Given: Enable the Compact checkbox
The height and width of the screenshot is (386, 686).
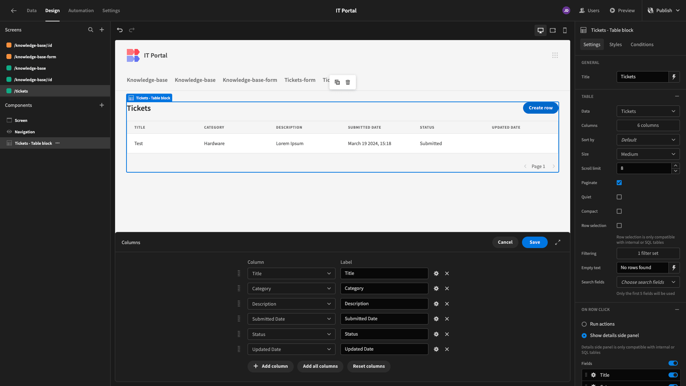Looking at the screenshot, I should (619, 211).
